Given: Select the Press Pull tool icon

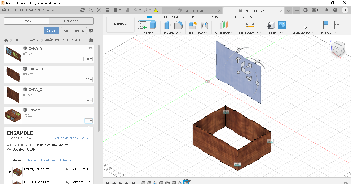Looking at the screenshot, I should click(167, 25).
